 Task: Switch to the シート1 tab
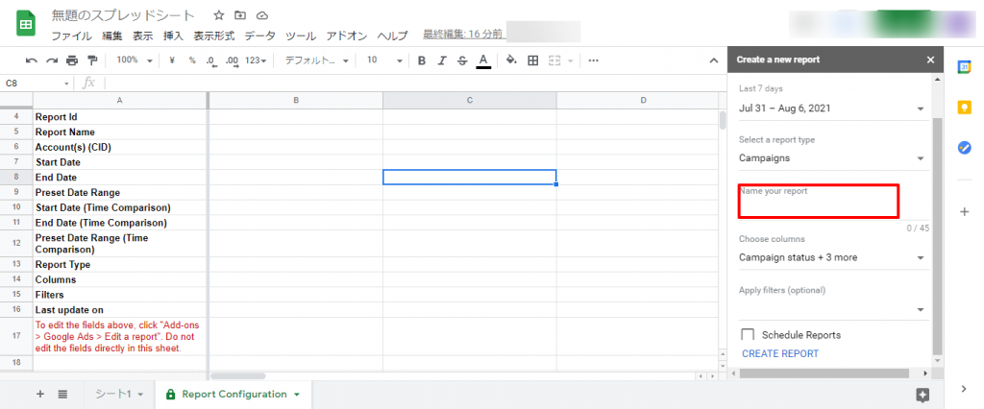(119, 394)
